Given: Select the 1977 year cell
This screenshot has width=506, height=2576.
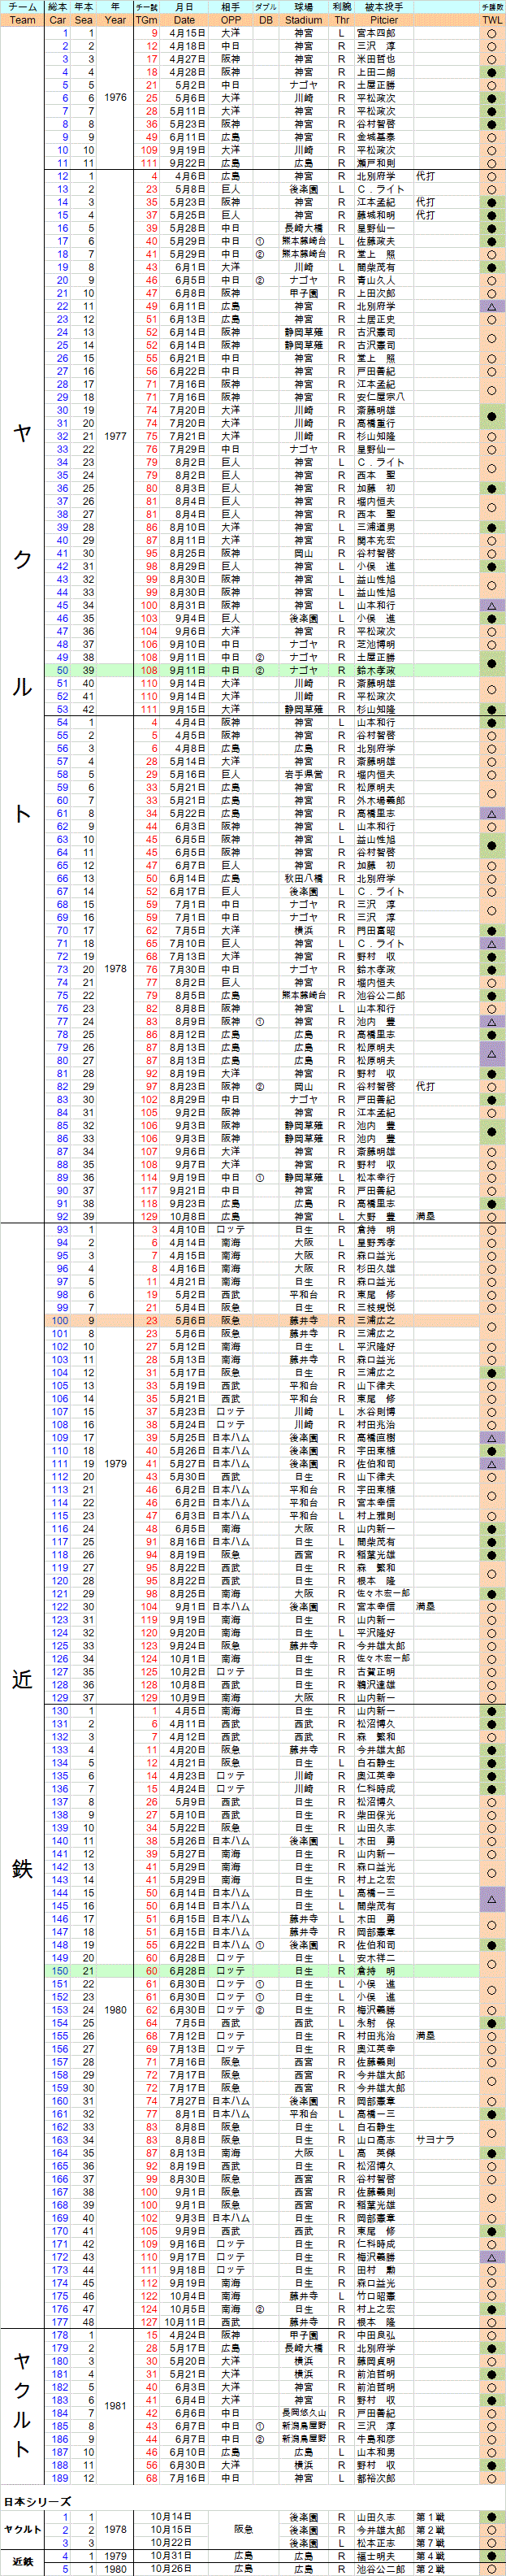Looking at the screenshot, I should click(115, 436).
